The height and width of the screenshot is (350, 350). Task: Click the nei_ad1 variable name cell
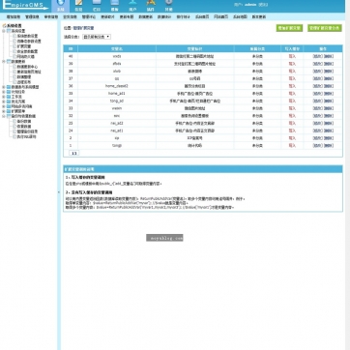coord(117,131)
